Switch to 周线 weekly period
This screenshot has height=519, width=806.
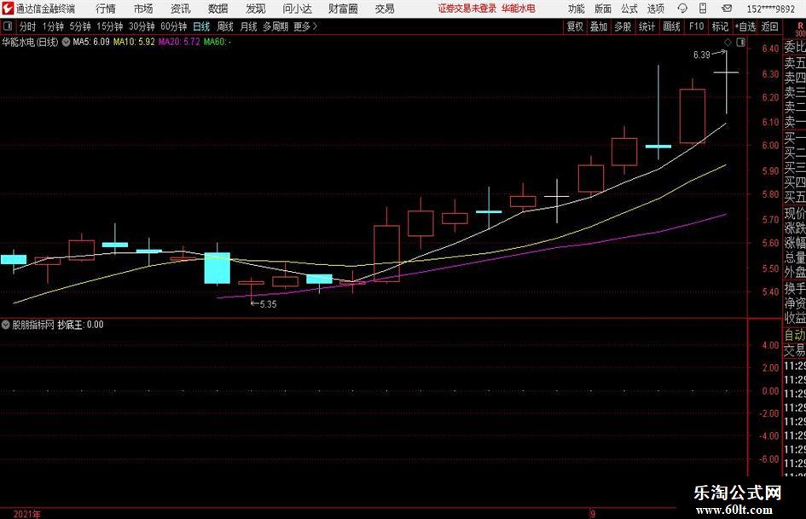tap(225, 26)
